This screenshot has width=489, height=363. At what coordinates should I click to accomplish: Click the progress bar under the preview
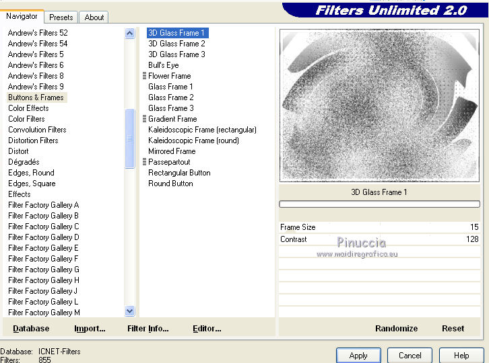tap(379, 204)
